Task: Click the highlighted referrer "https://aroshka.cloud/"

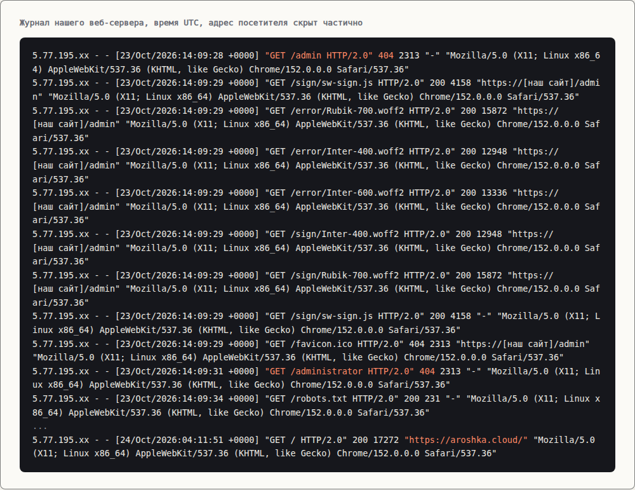Action: click(466, 440)
